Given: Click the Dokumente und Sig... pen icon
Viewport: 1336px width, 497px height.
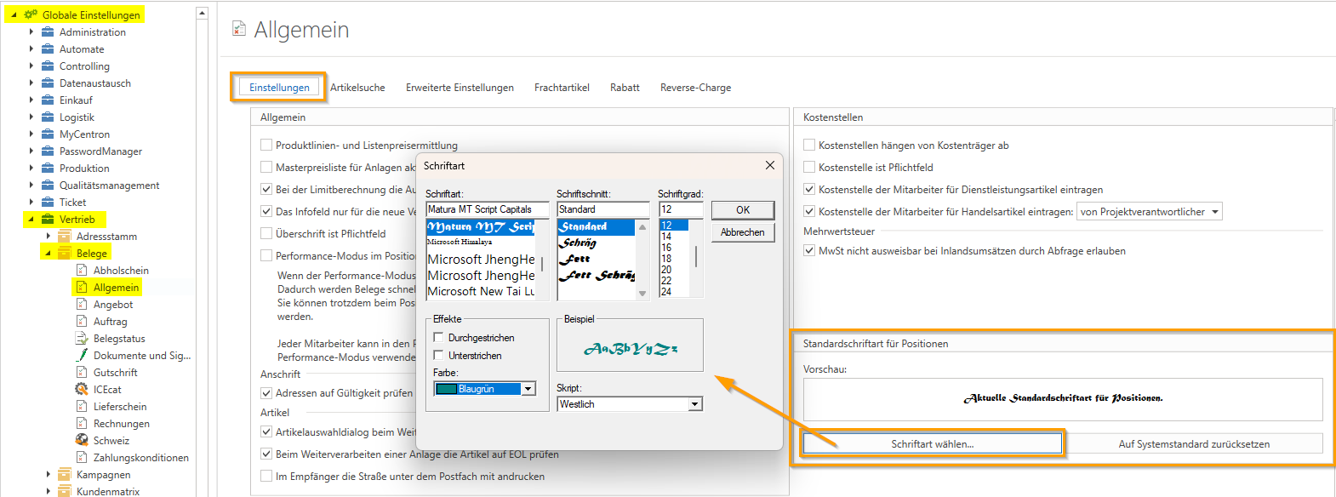Looking at the screenshot, I should pyautogui.click(x=82, y=355).
